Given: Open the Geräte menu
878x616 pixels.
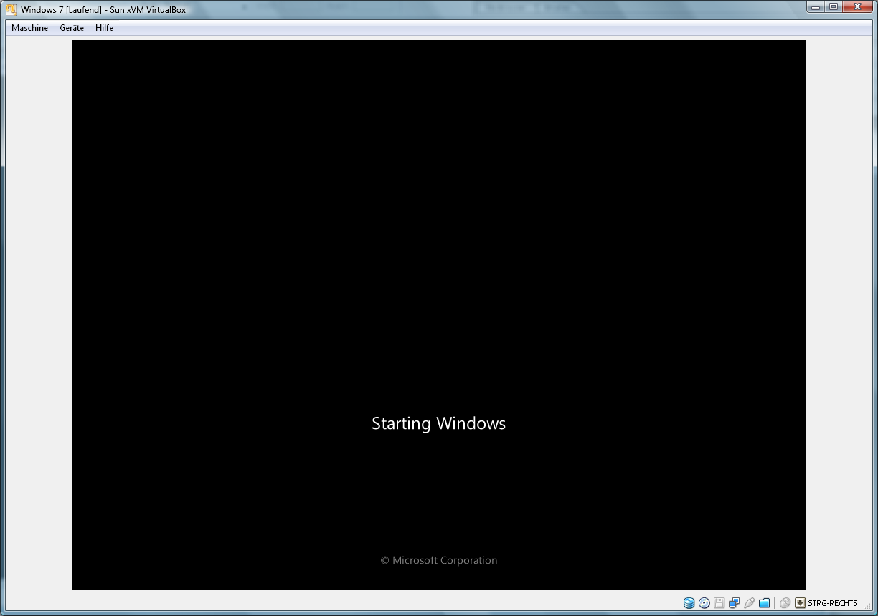Looking at the screenshot, I should pyautogui.click(x=72, y=28).
